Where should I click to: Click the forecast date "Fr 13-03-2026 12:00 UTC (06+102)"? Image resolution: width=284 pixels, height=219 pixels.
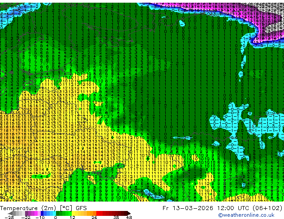coord(223,208)
